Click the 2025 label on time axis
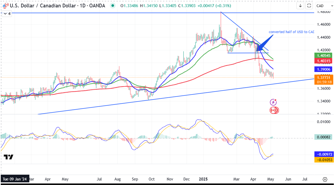The image size is (334, 185). [x=203, y=179]
